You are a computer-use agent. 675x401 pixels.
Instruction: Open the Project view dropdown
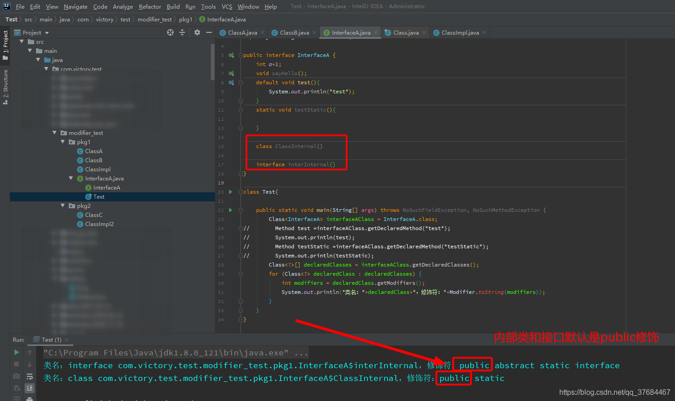click(47, 33)
